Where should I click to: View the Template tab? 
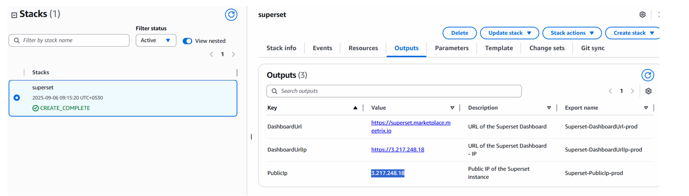point(499,48)
